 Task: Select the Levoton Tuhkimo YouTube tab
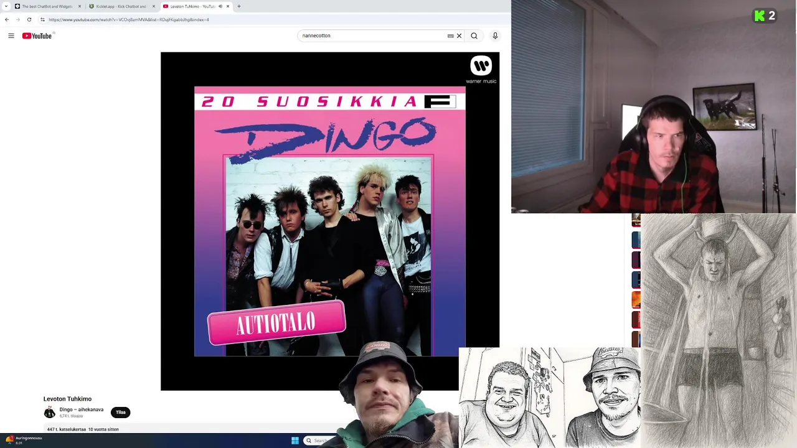click(192, 6)
